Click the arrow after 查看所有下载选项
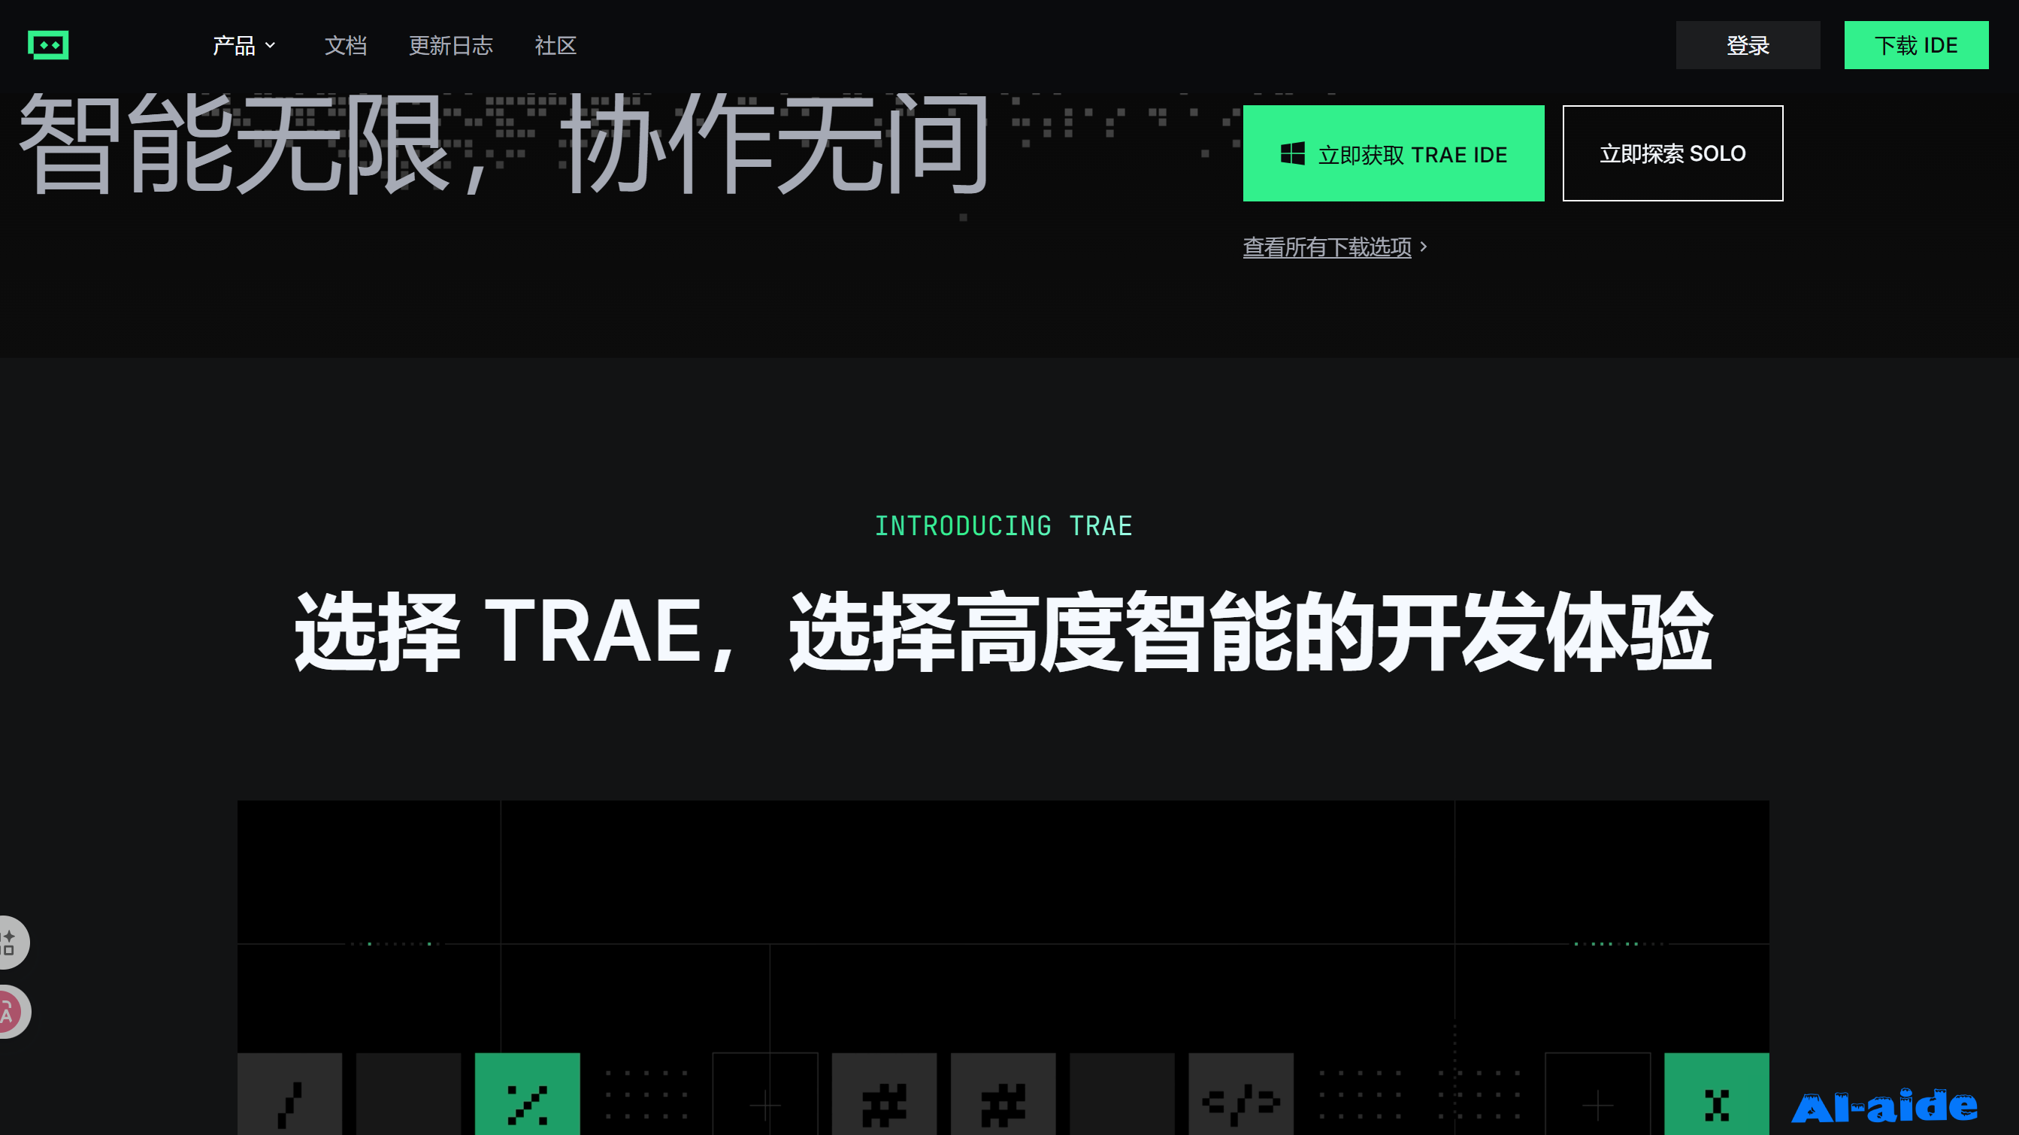 pos(1424,247)
